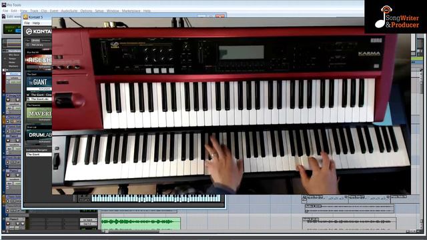
Task: Open the Track menu in Pro Tools
Action: coord(34,11)
